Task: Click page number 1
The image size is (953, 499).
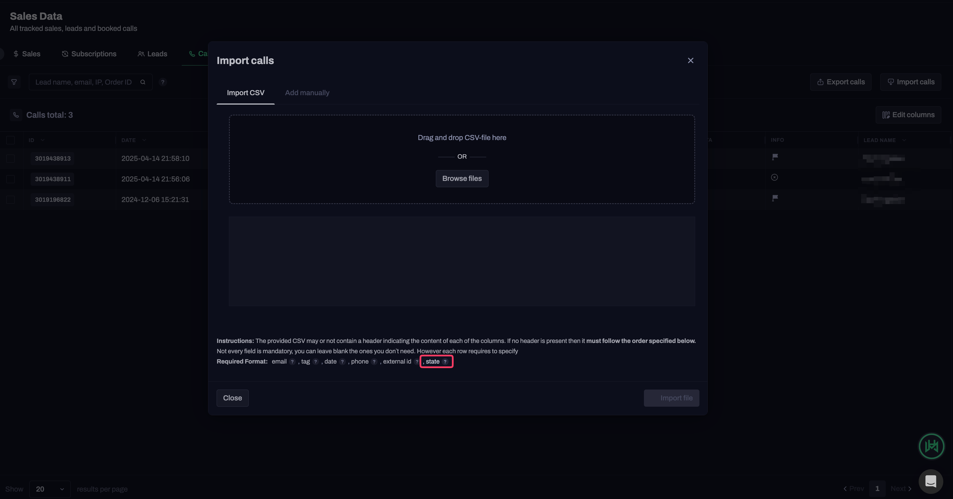Action: tap(877, 489)
